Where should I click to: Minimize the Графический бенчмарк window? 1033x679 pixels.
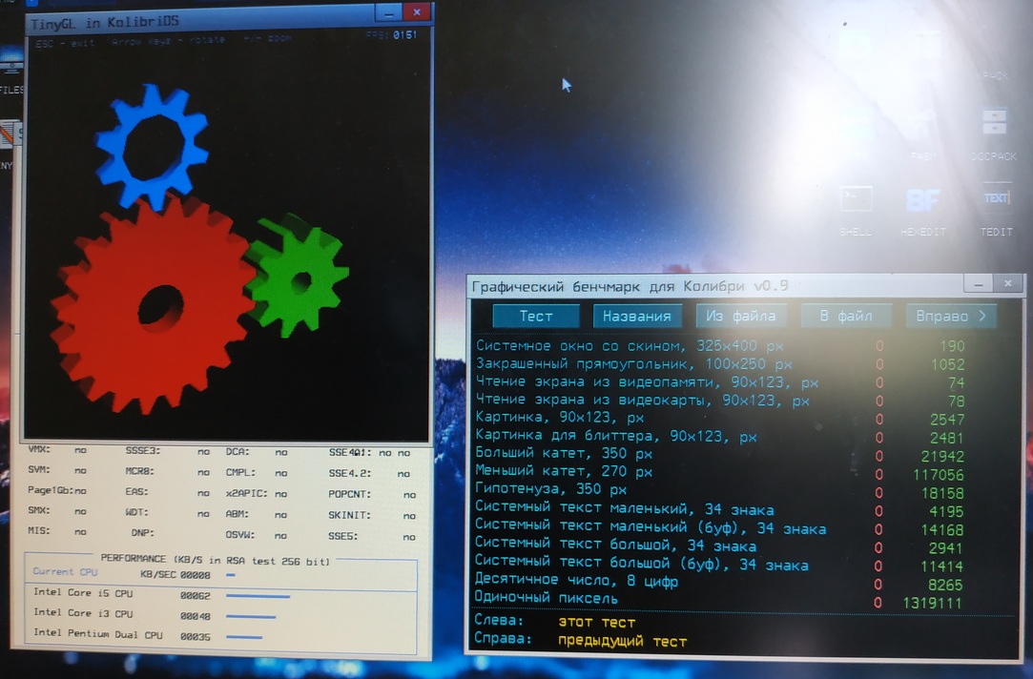[977, 284]
